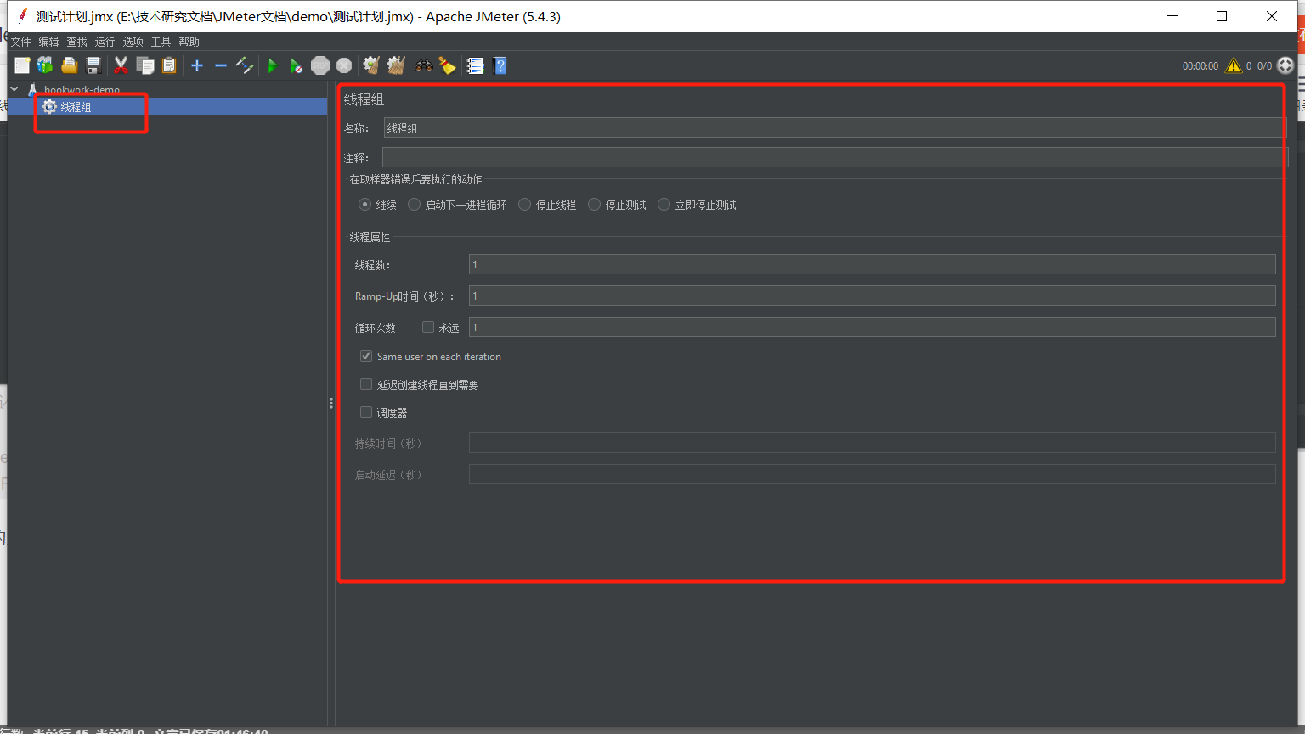
Task: Click the Open file folder icon
Action: tap(70, 65)
